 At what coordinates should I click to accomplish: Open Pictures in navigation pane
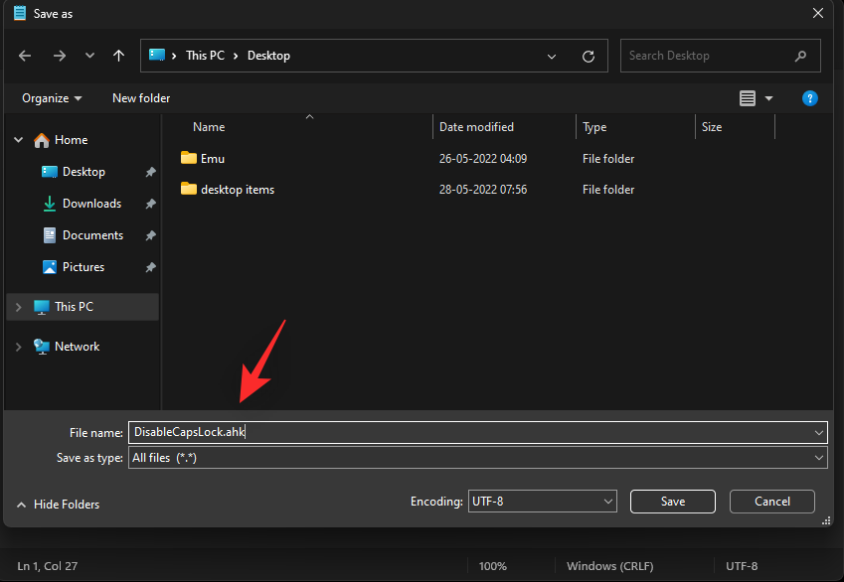(x=84, y=267)
